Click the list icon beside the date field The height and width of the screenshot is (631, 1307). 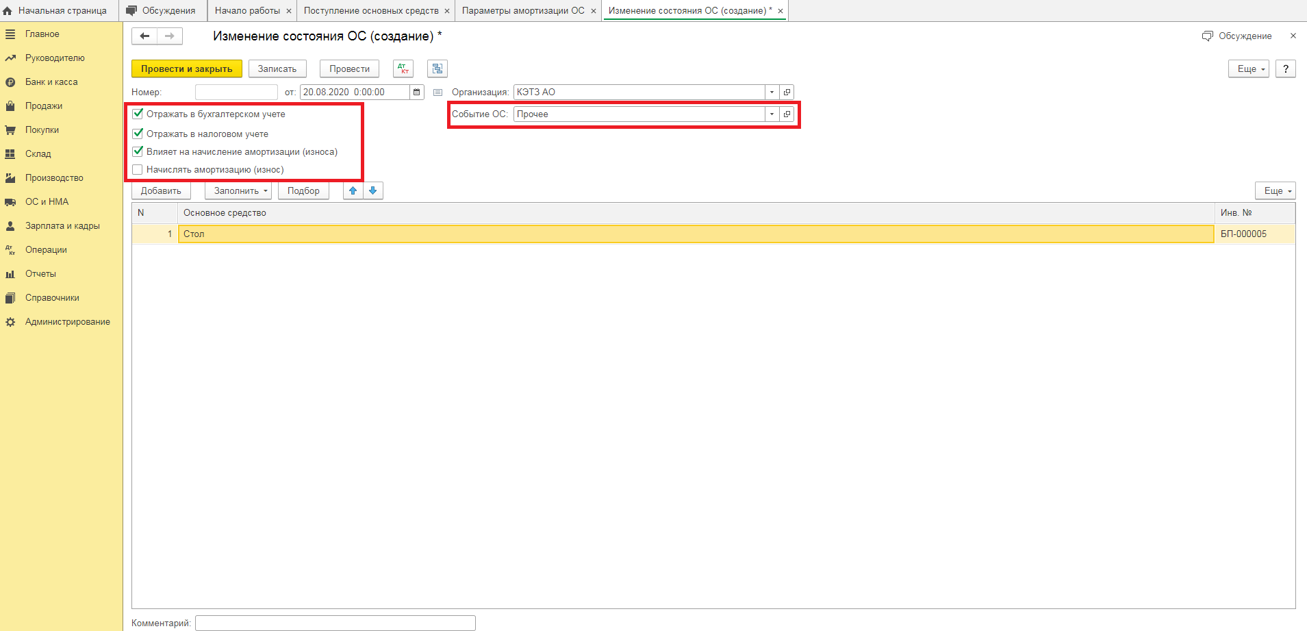click(438, 92)
